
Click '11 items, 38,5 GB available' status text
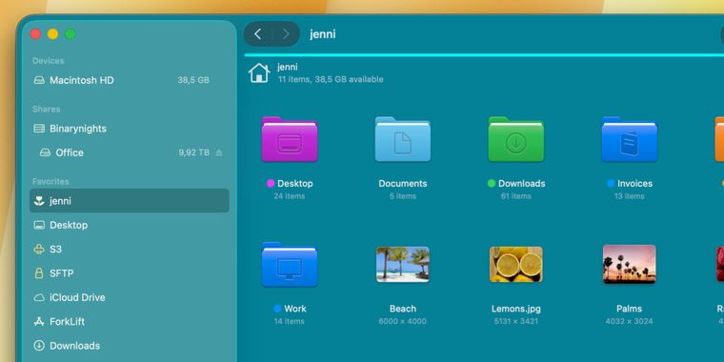[x=331, y=79]
